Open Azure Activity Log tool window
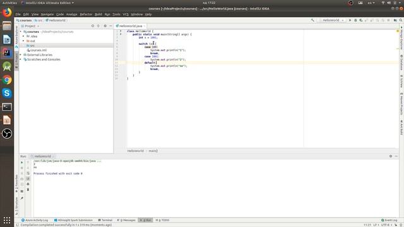Image resolution: width=404 pixels, height=227 pixels. click(x=35, y=220)
